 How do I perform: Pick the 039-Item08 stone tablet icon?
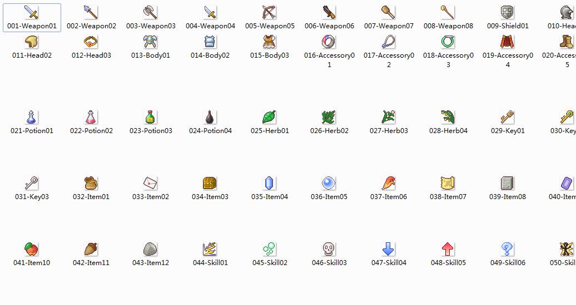pyautogui.click(x=508, y=184)
